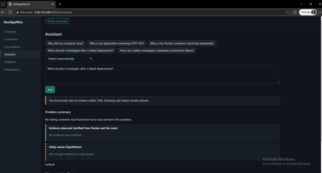The image size is (322, 173).
Task: Open Incidents in sidebar
Action: pos(10,62)
